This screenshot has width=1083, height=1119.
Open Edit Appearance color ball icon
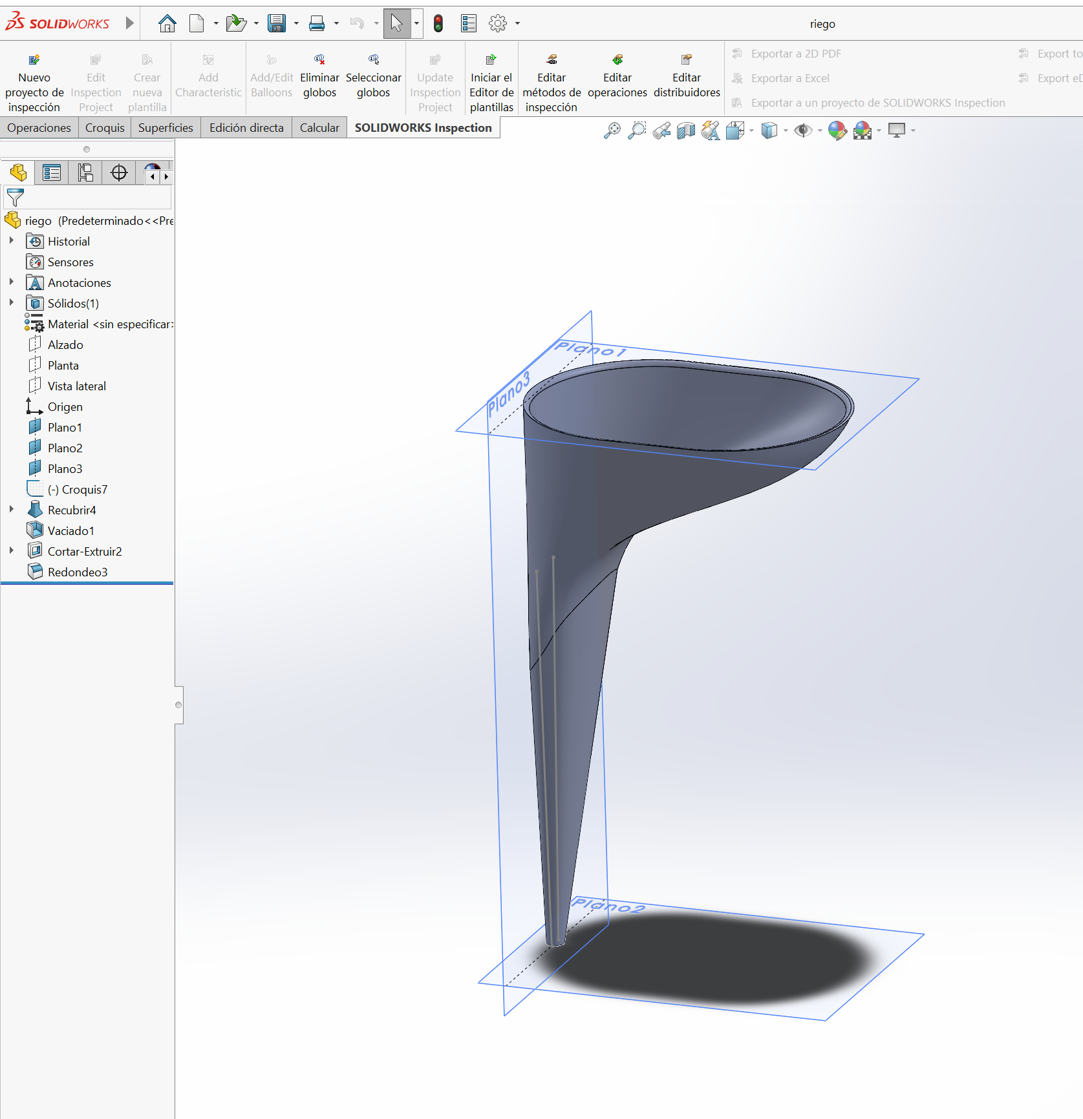pyautogui.click(x=837, y=131)
